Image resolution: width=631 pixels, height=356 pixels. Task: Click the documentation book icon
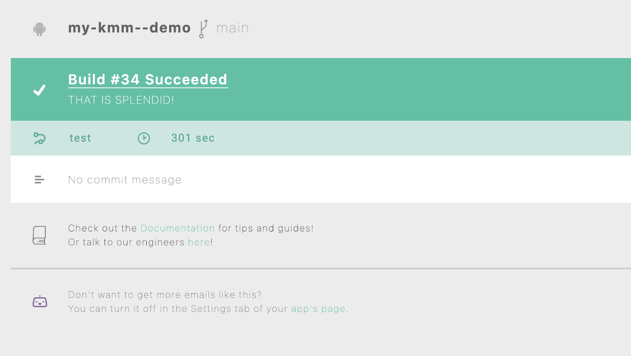tap(39, 235)
